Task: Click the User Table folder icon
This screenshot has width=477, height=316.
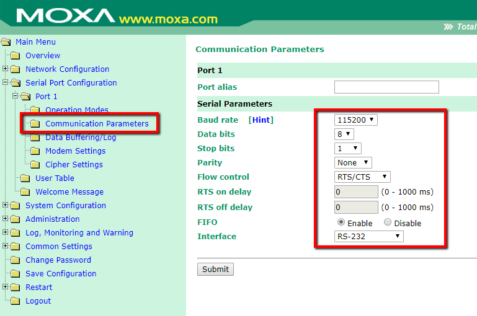Action: point(25,178)
